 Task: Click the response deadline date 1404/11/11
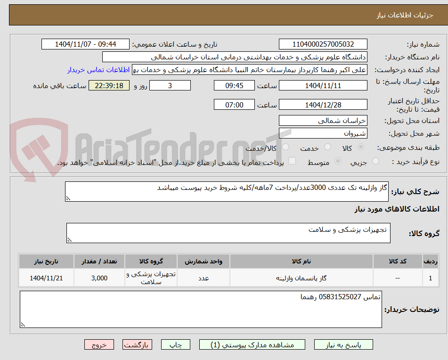pyautogui.click(x=323, y=85)
